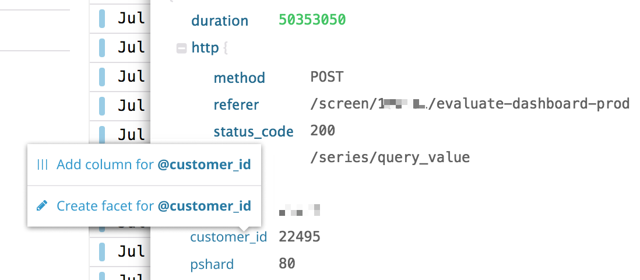Click the pshard attribute name
This screenshot has width=640, height=280.
pos(212,264)
